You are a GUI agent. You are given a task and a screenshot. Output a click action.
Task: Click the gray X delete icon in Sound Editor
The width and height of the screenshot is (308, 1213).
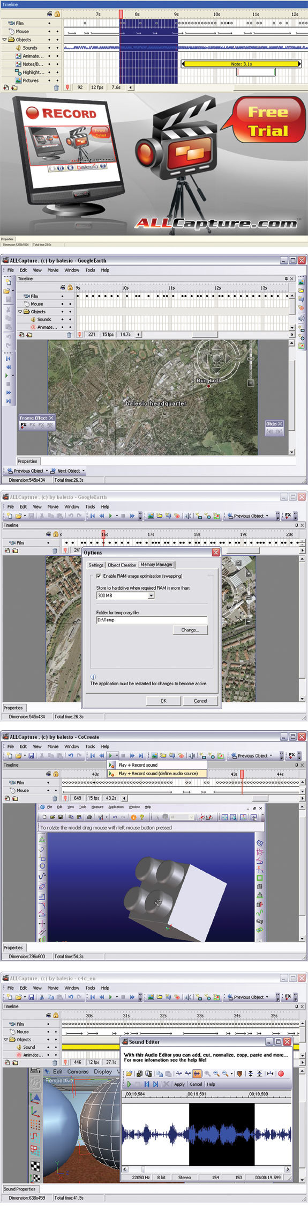coord(166,1084)
